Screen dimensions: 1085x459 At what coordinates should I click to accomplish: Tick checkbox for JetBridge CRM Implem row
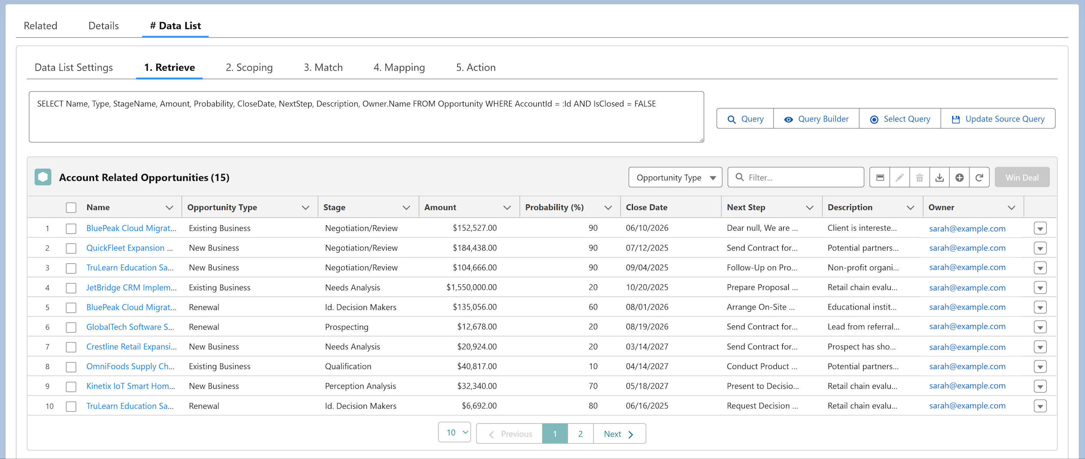71,288
